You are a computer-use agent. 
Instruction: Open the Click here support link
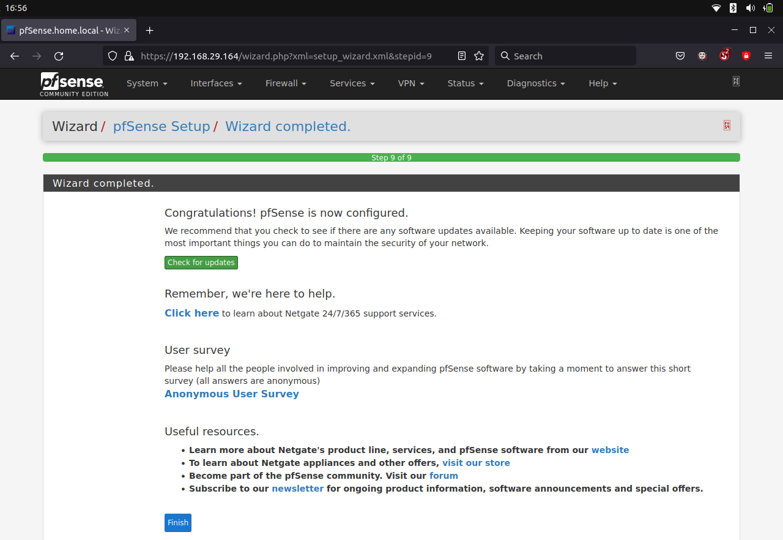coord(191,313)
